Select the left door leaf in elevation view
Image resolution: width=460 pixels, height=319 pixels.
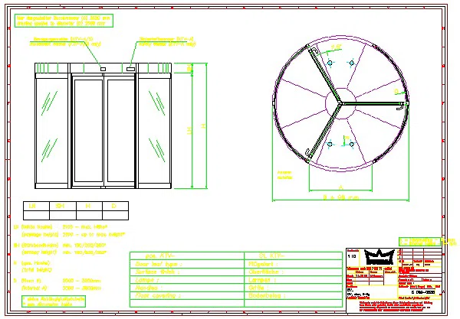coord(88,131)
